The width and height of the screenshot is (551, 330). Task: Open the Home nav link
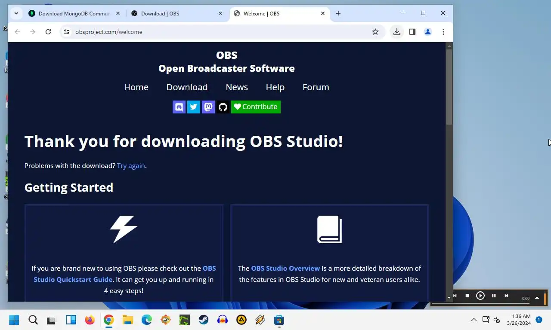click(x=136, y=87)
